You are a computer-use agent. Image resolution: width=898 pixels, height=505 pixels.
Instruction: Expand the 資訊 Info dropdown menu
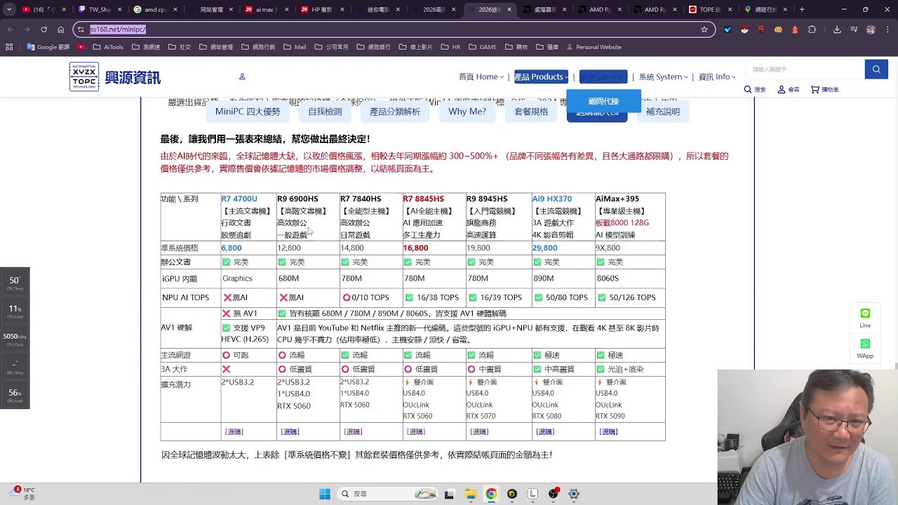coord(717,76)
